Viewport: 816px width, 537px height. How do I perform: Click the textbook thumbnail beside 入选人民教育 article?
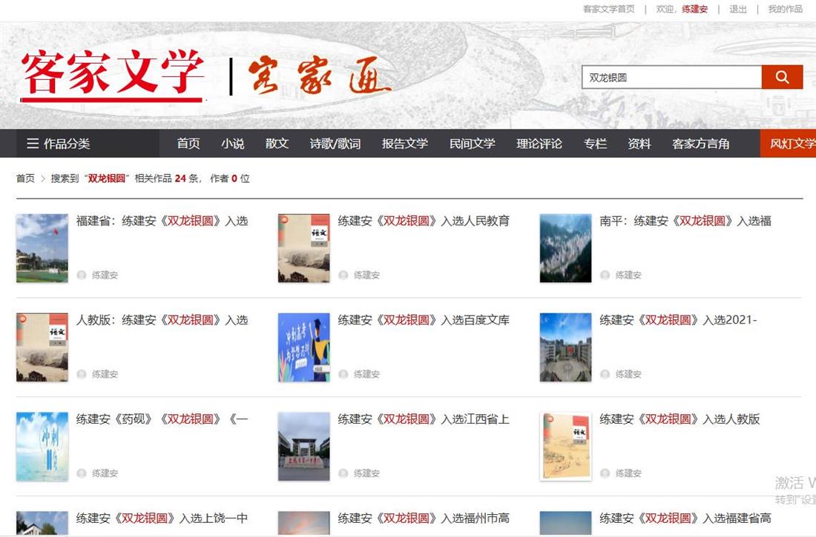[x=304, y=248]
